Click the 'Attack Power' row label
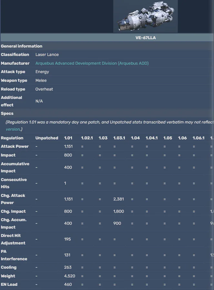214x290 pixels. click(15, 146)
